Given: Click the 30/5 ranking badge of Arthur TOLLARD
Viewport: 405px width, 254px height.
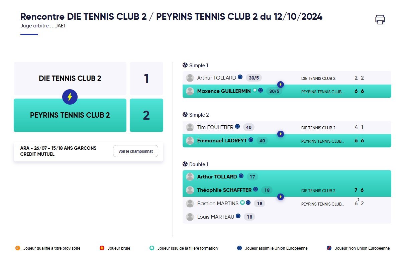Looking at the screenshot, I should 254,78.
